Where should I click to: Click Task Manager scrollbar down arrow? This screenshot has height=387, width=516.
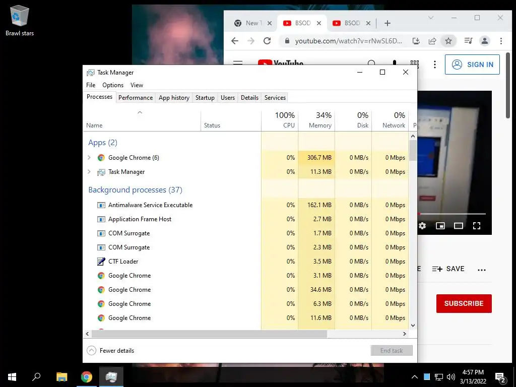pyautogui.click(x=413, y=326)
